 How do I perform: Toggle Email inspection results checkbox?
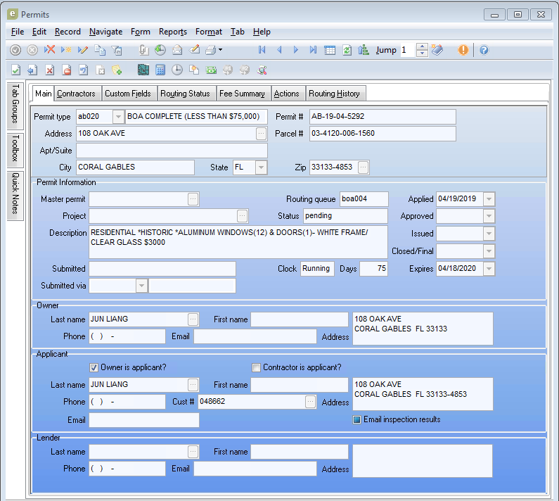pyautogui.click(x=356, y=419)
